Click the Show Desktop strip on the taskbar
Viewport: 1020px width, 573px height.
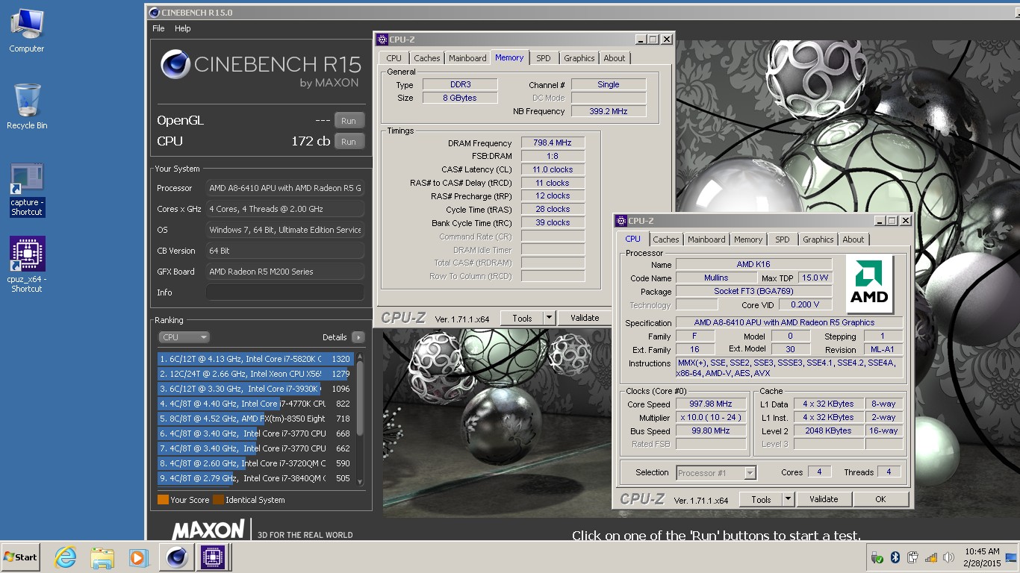tap(1012, 557)
